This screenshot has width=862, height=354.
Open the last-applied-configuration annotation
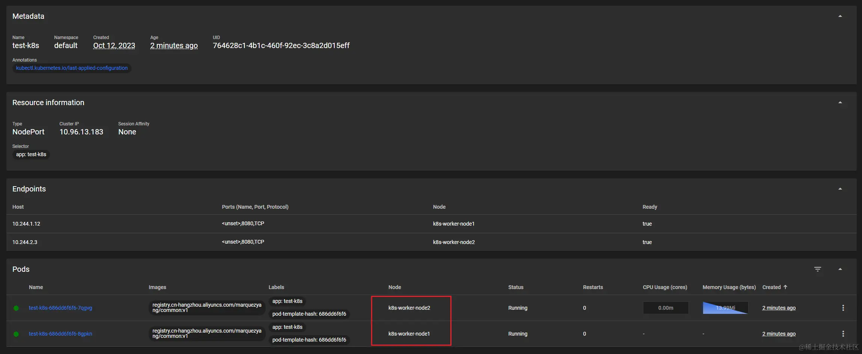pyautogui.click(x=72, y=68)
